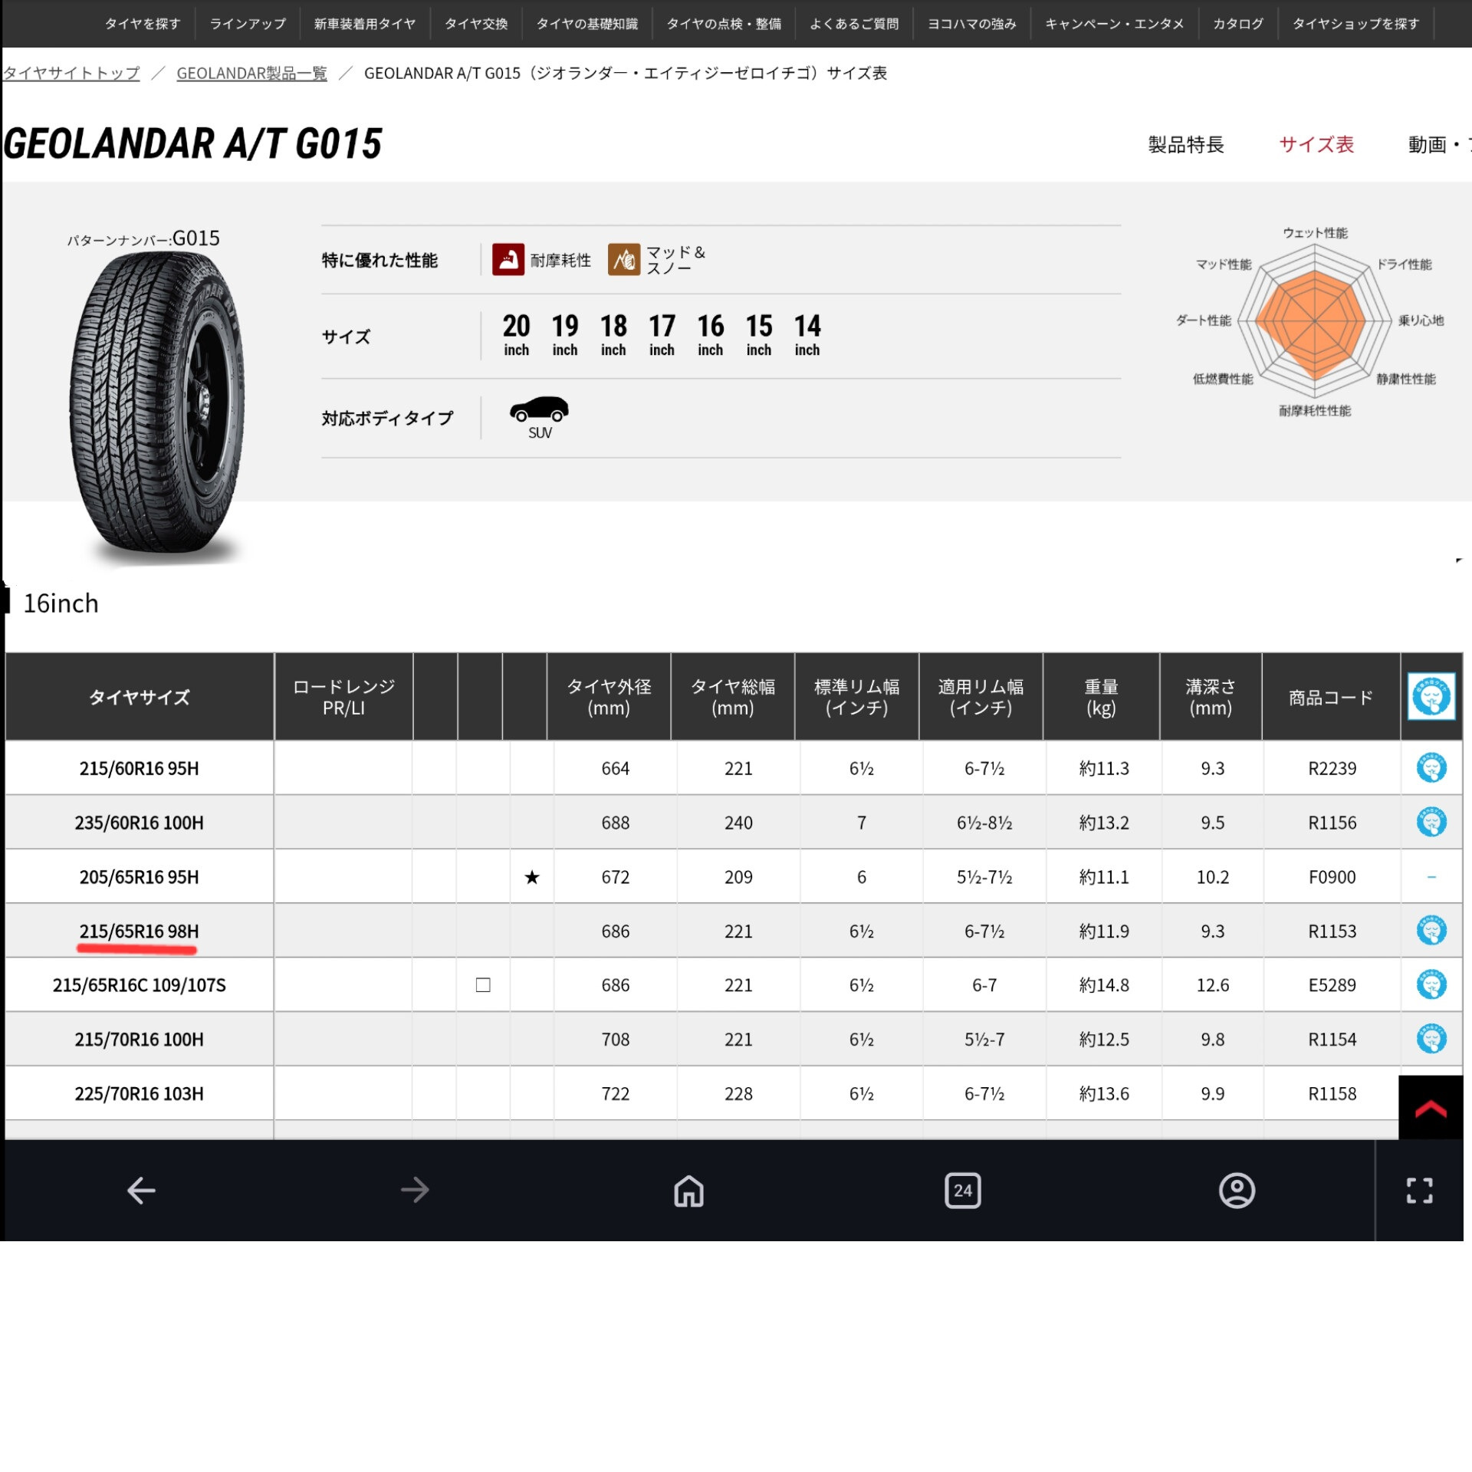
Task: Select the 16 inch size filter
Action: (710, 335)
